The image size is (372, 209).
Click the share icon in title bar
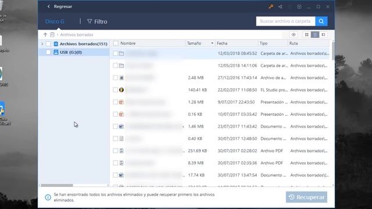coord(280,6)
